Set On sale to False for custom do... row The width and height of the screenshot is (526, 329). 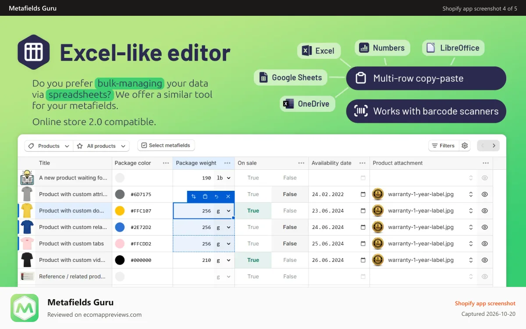coord(290,211)
